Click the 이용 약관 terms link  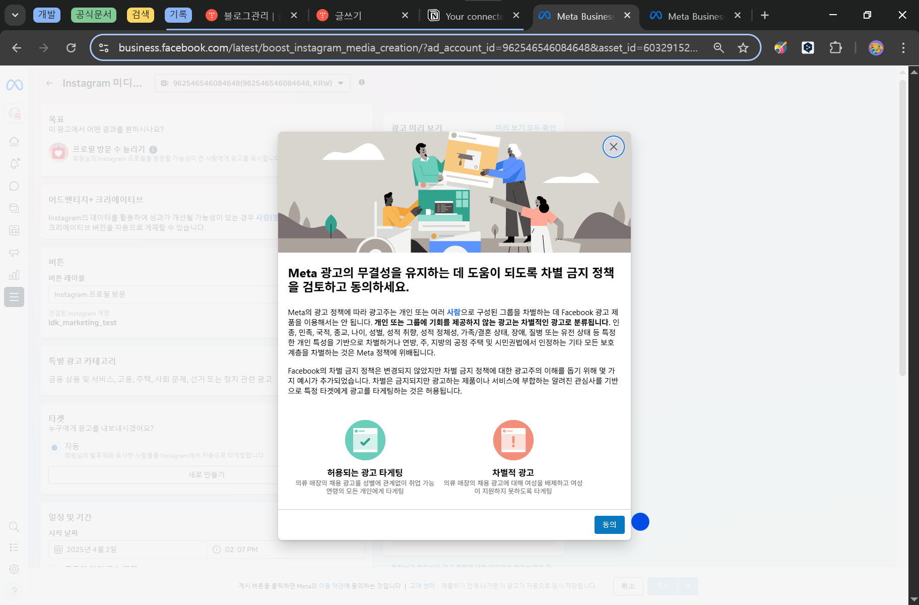point(331,586)
